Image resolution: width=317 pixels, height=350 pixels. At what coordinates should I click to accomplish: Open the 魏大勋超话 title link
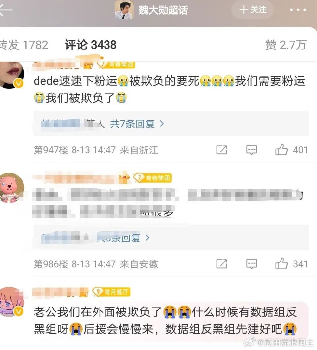[x=163, y=10]
